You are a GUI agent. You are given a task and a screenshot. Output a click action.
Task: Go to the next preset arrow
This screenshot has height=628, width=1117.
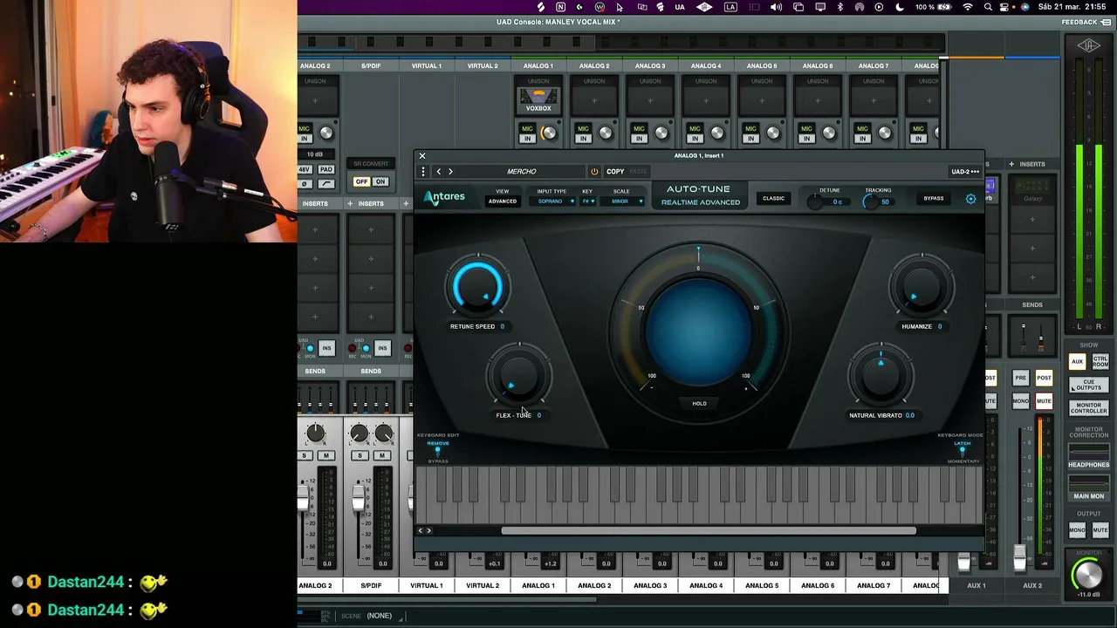450,172
